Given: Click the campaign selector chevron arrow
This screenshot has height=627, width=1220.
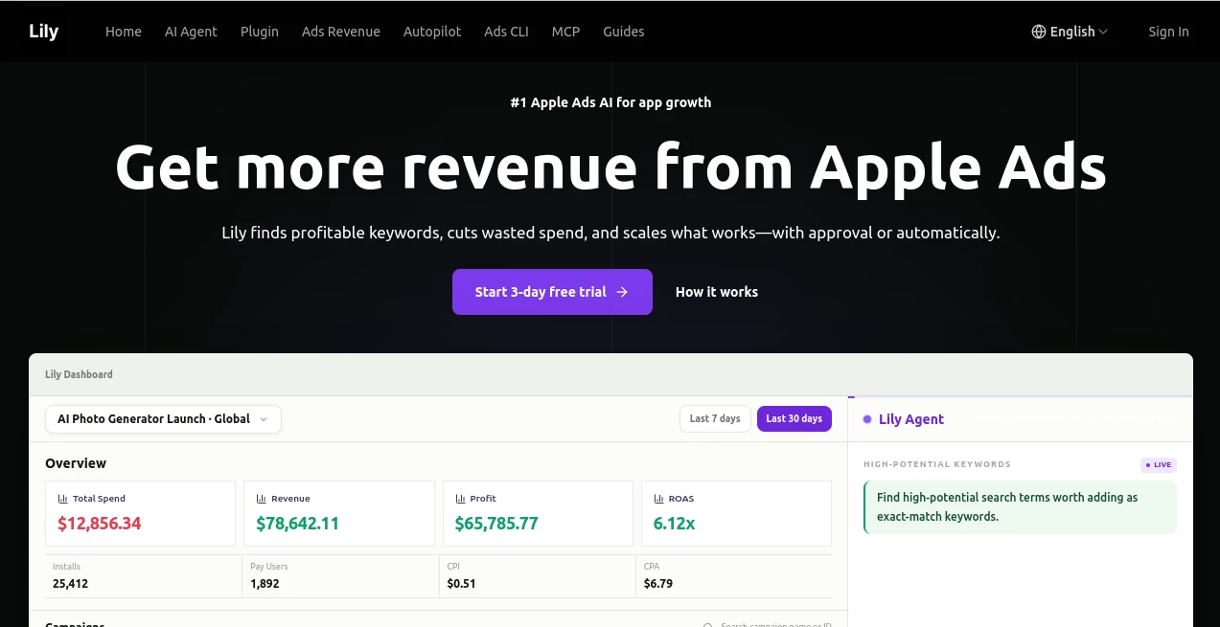Looking at the screenshot, I should (x=264, y=419).
